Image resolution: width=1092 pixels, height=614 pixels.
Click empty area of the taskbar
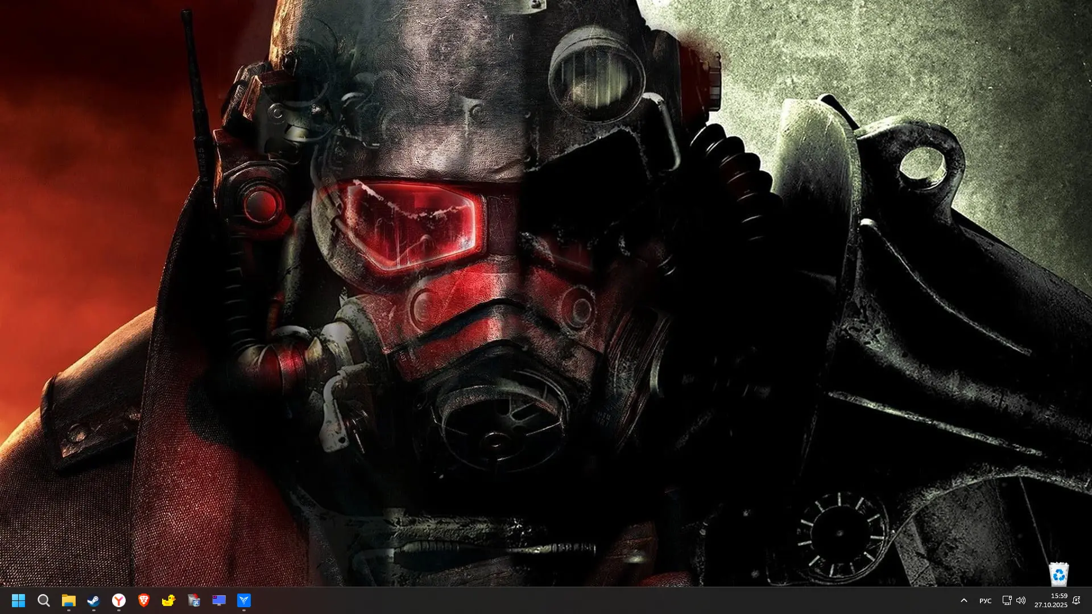569,600
